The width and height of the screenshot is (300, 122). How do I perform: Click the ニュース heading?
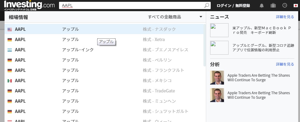click(x=219, y=17)
